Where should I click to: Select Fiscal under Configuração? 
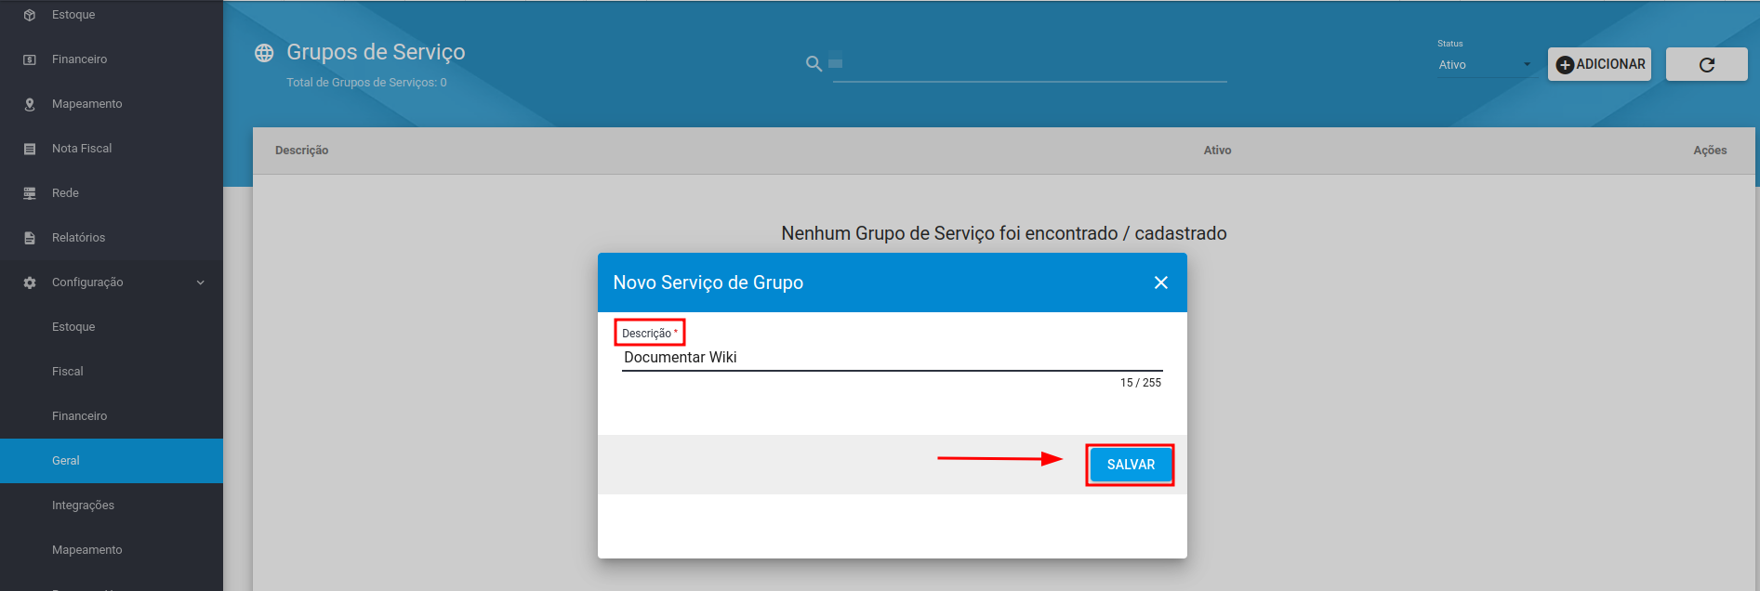[x=112, y=372]
